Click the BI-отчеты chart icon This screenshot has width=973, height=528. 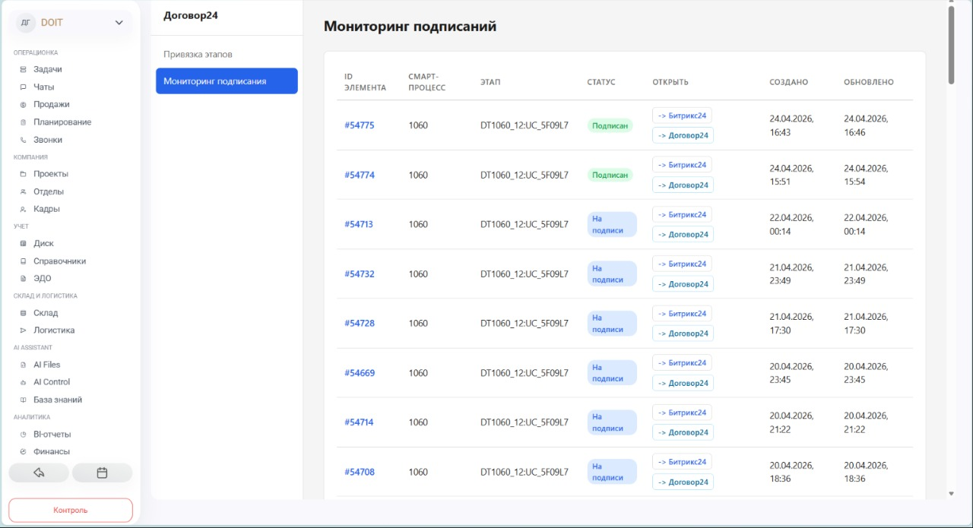[23, 435]
